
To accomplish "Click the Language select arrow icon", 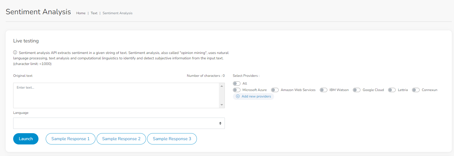I will [220, 123].
